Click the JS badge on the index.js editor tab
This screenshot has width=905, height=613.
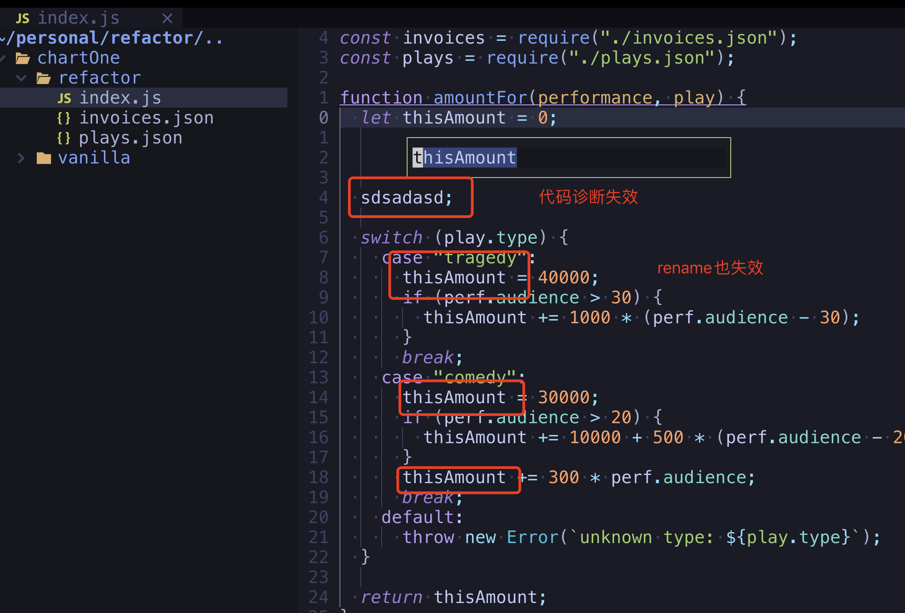tap(22, 17)
